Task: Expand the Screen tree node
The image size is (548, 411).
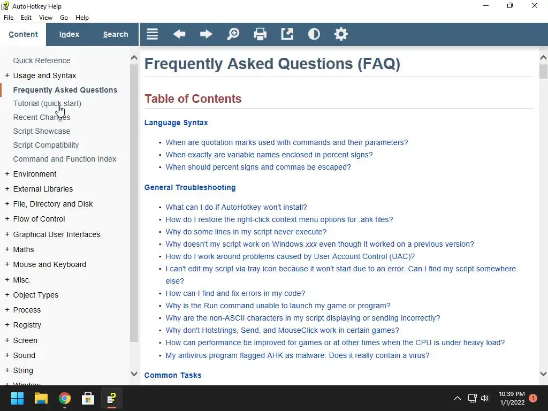Action: point(7,340)
